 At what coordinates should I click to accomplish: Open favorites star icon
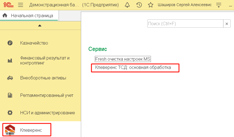pyautogui.click(x=151, y=5)
